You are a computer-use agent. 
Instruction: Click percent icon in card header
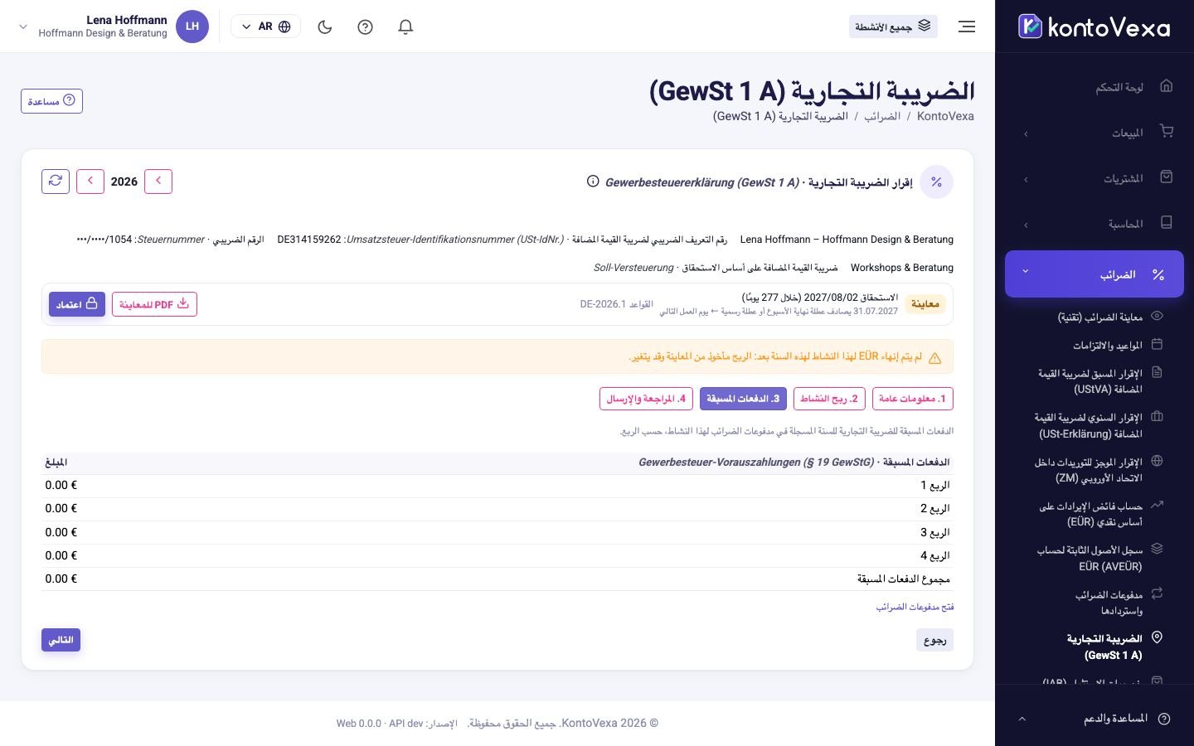click(936, 182)
